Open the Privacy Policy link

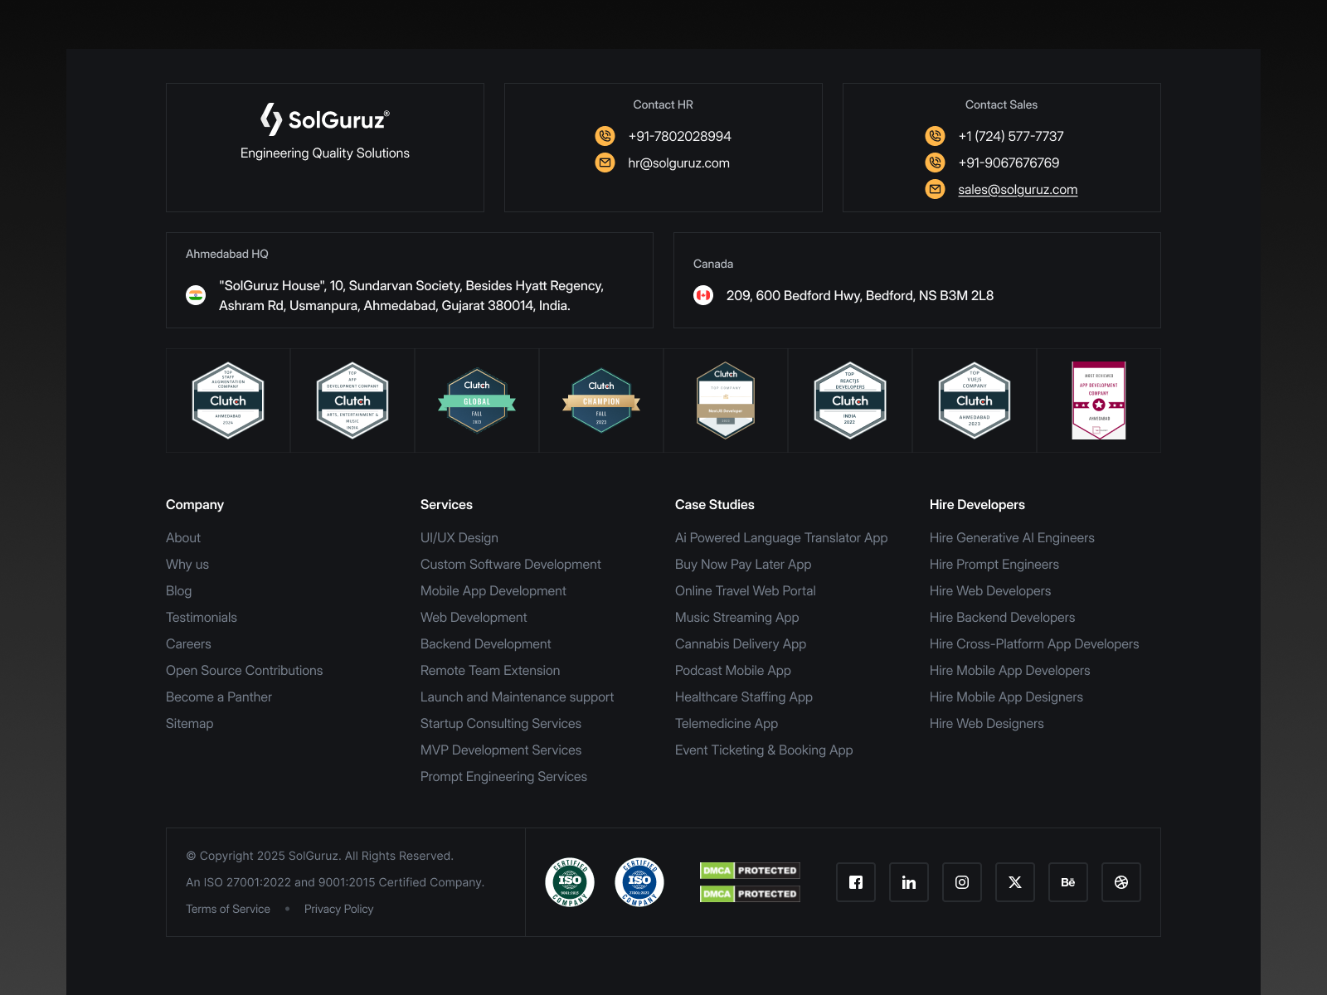(338, 909)
